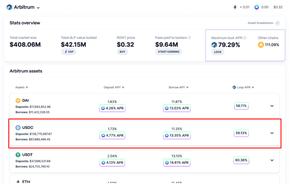Click DAI deposit 4.26% APR badge

[x=112, y=108]
